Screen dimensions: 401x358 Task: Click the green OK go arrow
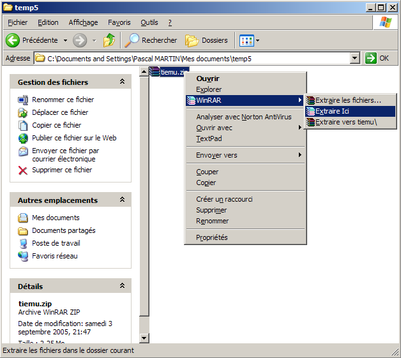click(371, 58)
